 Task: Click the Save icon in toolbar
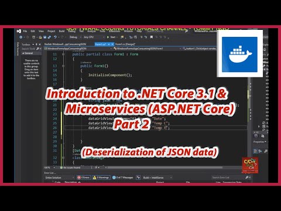(45, 37)
